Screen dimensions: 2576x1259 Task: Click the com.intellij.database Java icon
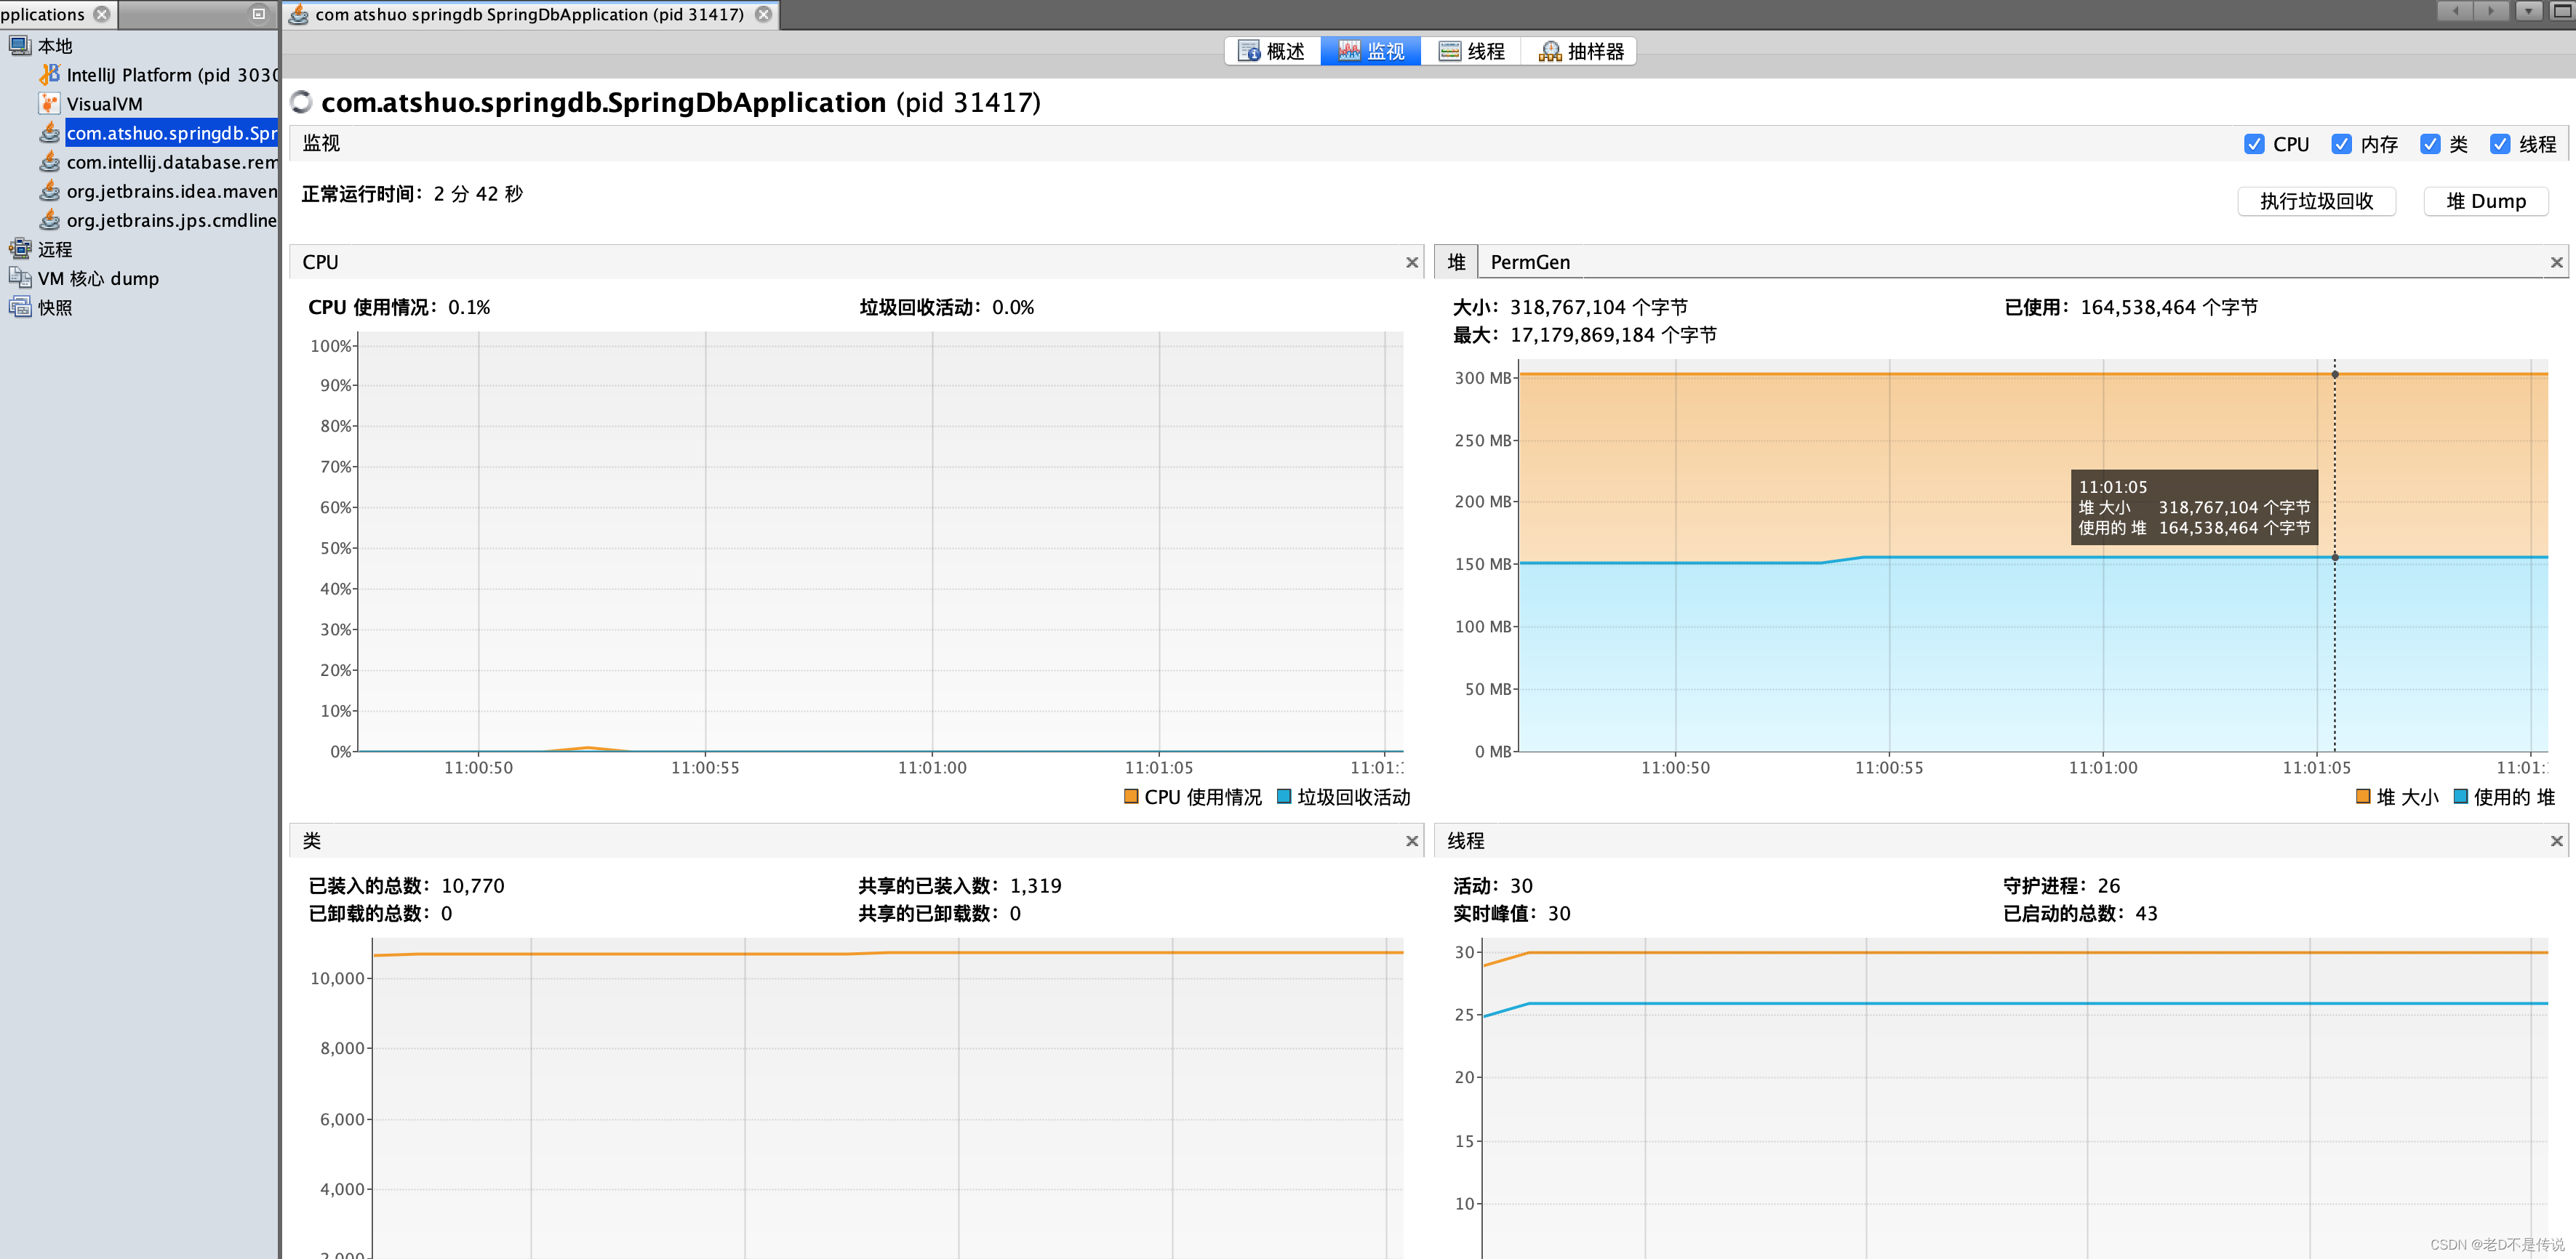[x=49, y=161]
